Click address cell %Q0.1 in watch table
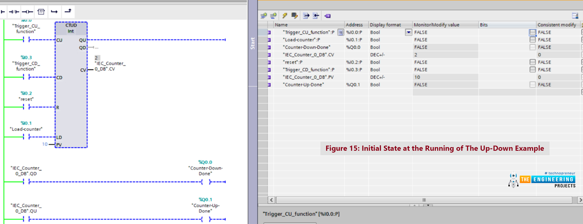 (x=356, y=85)
